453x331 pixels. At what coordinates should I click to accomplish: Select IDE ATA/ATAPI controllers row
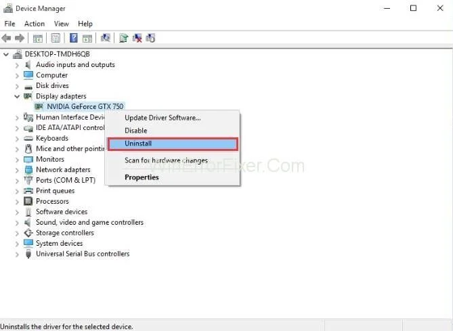70,128
